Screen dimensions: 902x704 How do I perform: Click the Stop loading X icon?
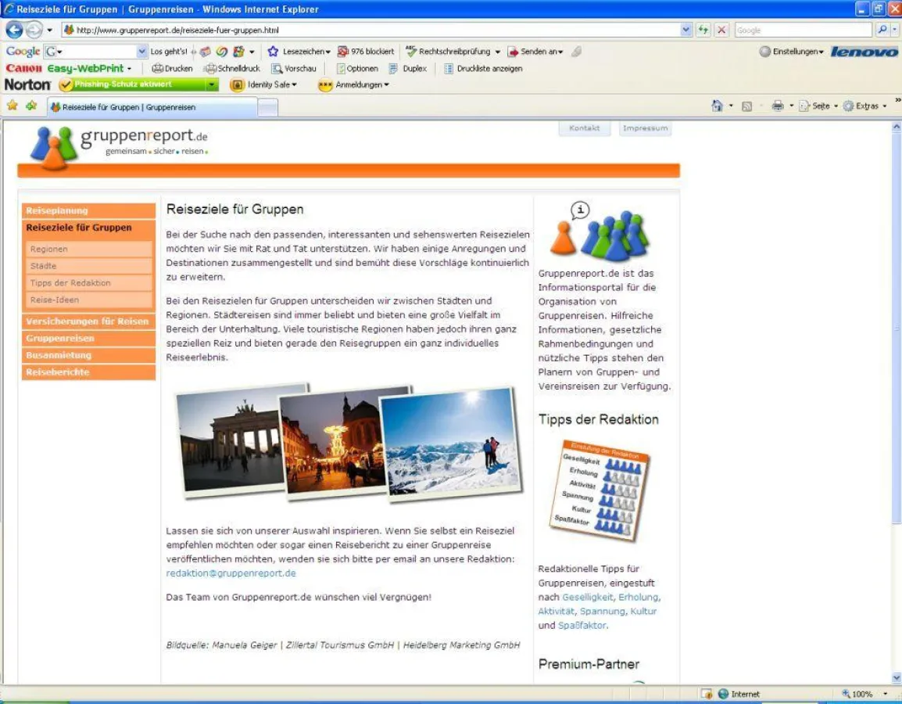[721, 30]
